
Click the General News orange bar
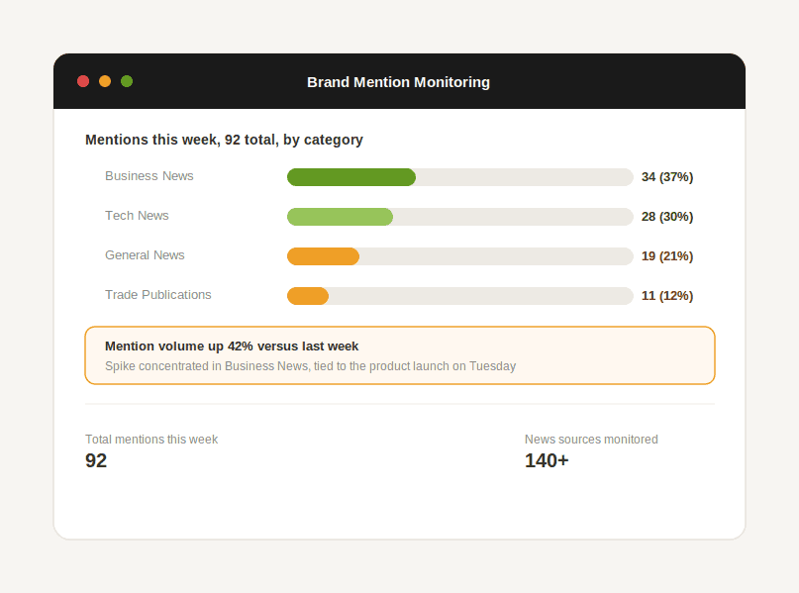coord(323,256)
